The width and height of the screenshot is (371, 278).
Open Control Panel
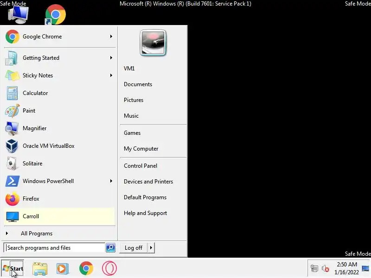coord(141,166)
